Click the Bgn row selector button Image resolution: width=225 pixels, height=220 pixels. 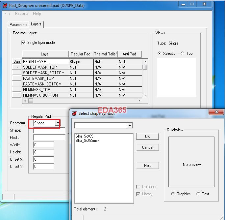point(17,61)
